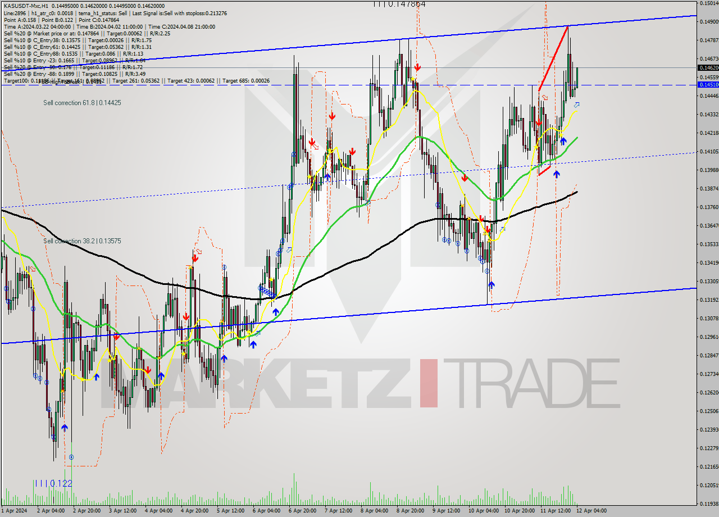This screenshot has height=517, width=719.
Task: Click the 0.14787 price axis label
Action: pyautogui.click(x=709, y=40)
